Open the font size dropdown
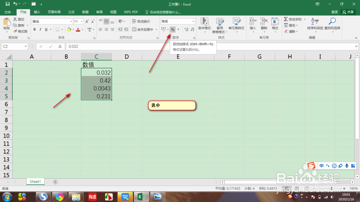The width and height of the screenshot is (360, 202). tap(82, 21)
